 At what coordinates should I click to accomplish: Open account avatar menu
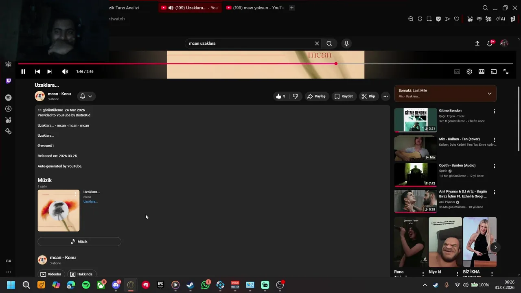pyautogui.click(x=504, y=43)
